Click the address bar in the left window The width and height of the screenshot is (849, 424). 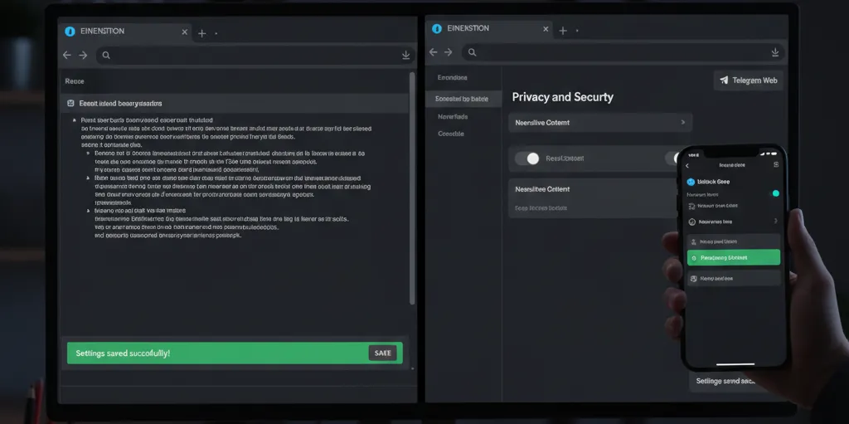[255, 56]
